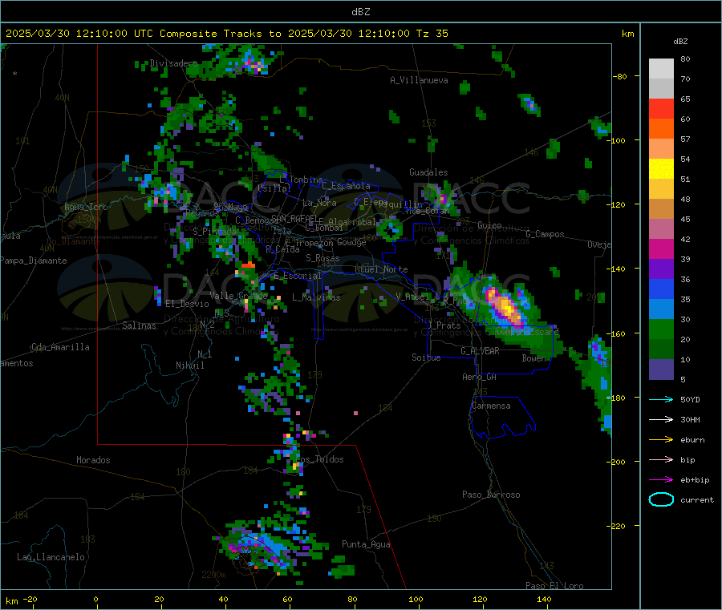Click the C_Española map label
Image resolution: width=722 pixels, height=610 pixels.
[x=346, y=186]
